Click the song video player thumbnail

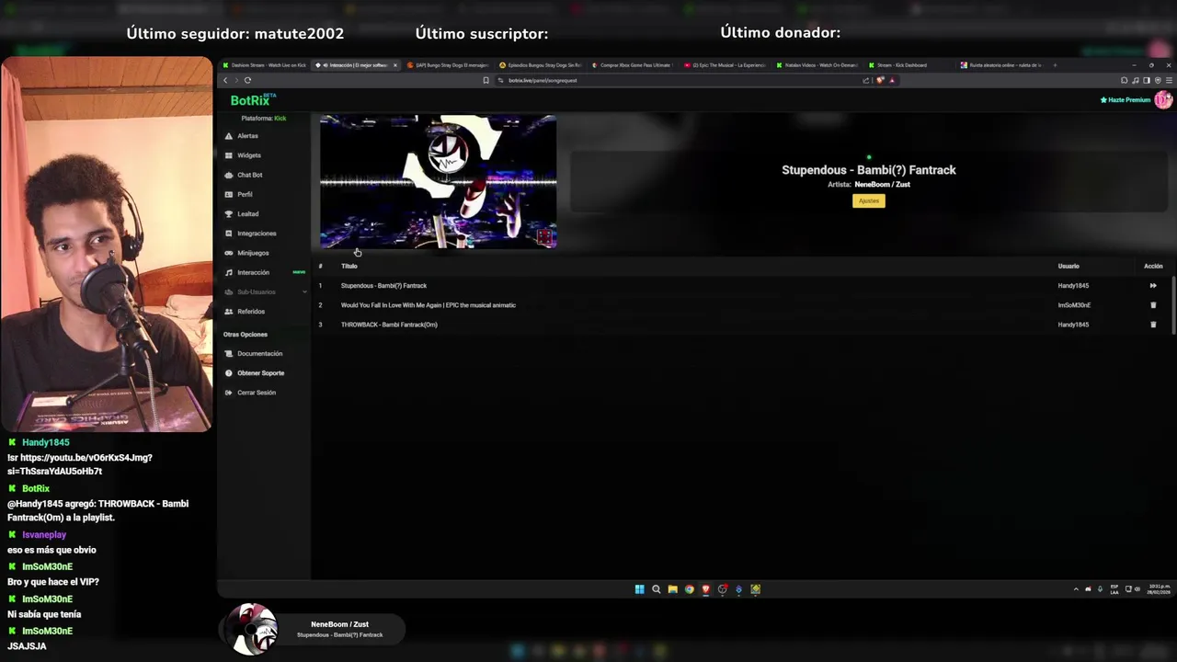point(438,181)
